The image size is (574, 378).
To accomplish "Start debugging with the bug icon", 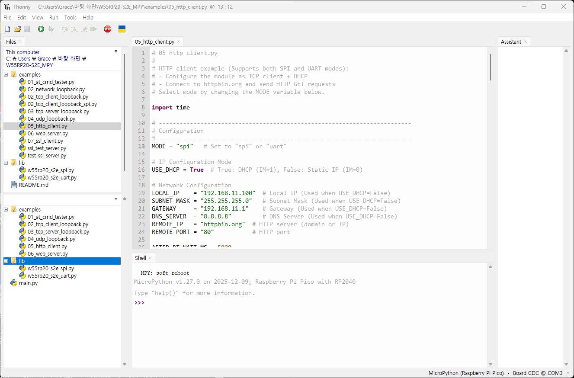I will 51,29.
